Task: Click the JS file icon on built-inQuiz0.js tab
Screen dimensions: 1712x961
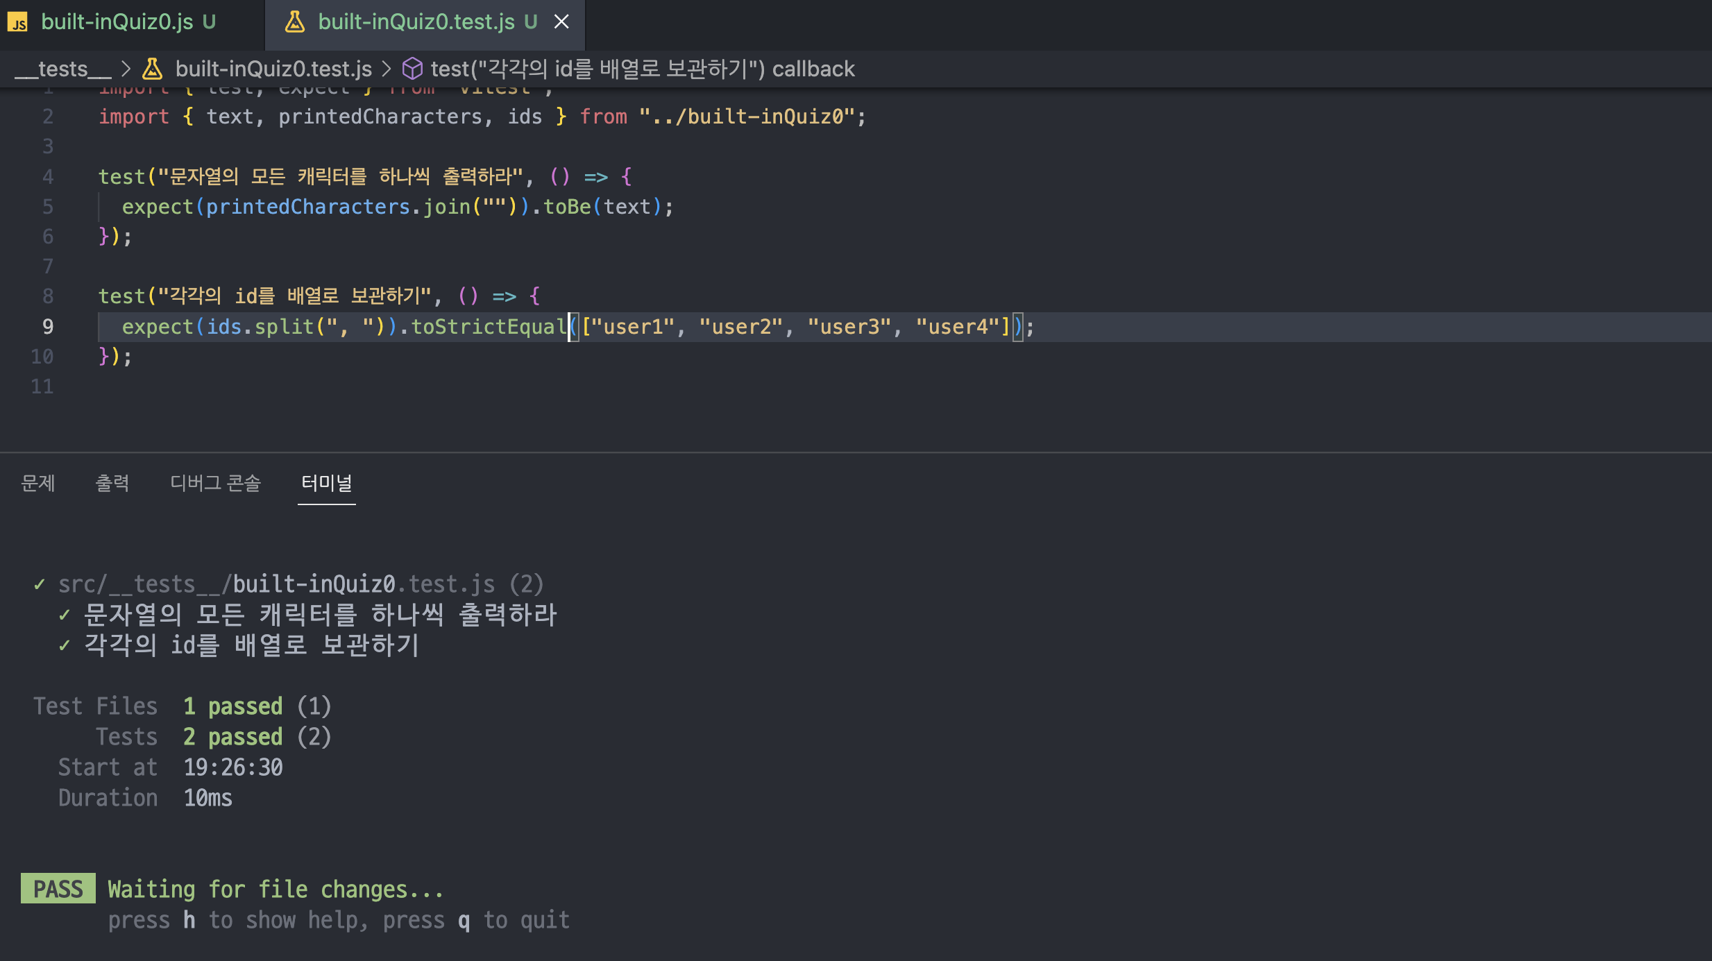Action: point(17,22)
